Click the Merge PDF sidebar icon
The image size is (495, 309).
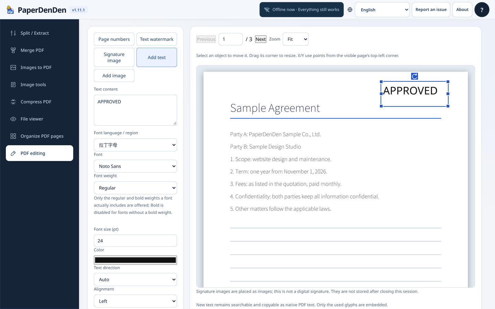pyautogui.click(x=13, y=50)
